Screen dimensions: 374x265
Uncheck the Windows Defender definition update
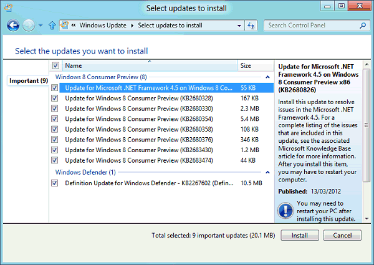click(x=55, y=183)
